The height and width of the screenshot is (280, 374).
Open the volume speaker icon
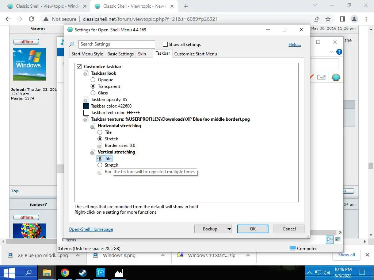[x=327, y=273]
